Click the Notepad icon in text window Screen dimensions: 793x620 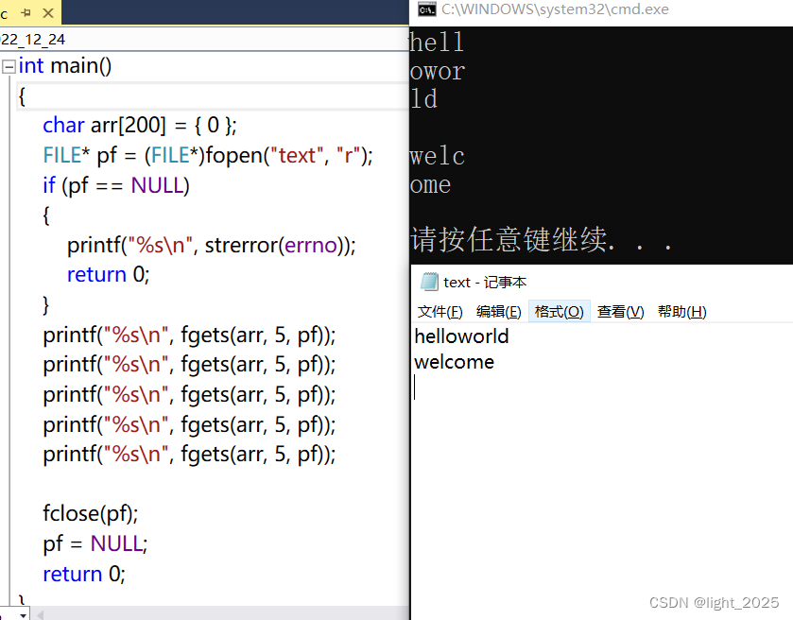click(429, 282)
